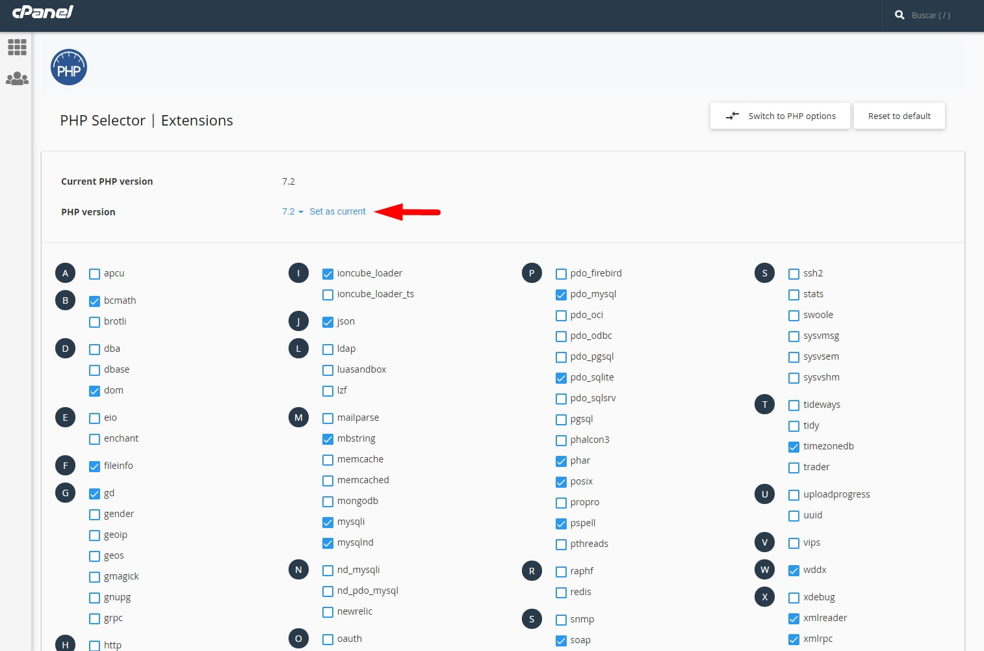The height and width of the screenshot is (651, 984).
Task: Click the letter M group badge
Action: (x=298, y=418)
